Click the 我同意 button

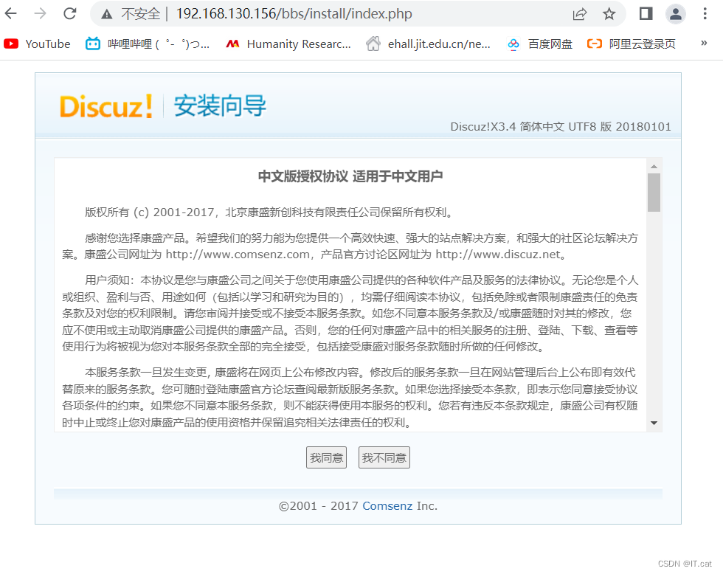326,457
